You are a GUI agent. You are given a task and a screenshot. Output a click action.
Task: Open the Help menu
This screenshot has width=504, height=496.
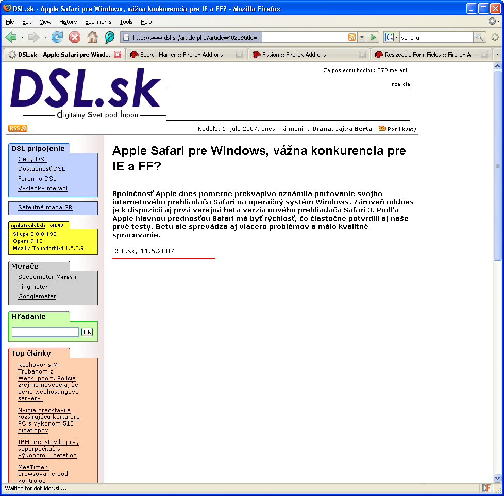pos(146,22)
